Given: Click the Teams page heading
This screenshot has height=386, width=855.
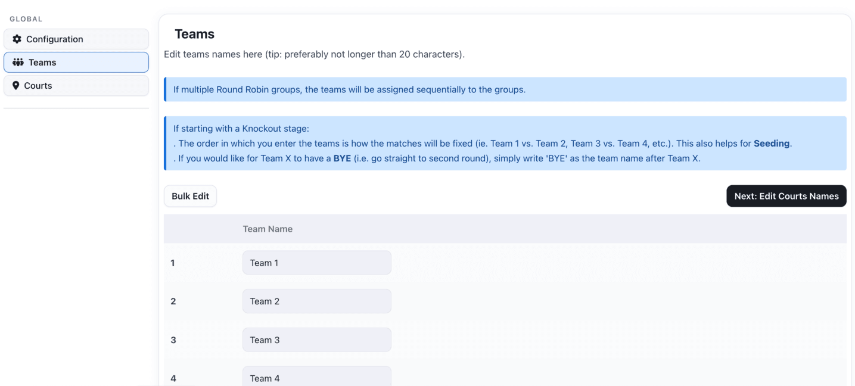Looking at the screenshot, I should pos(194,34).
